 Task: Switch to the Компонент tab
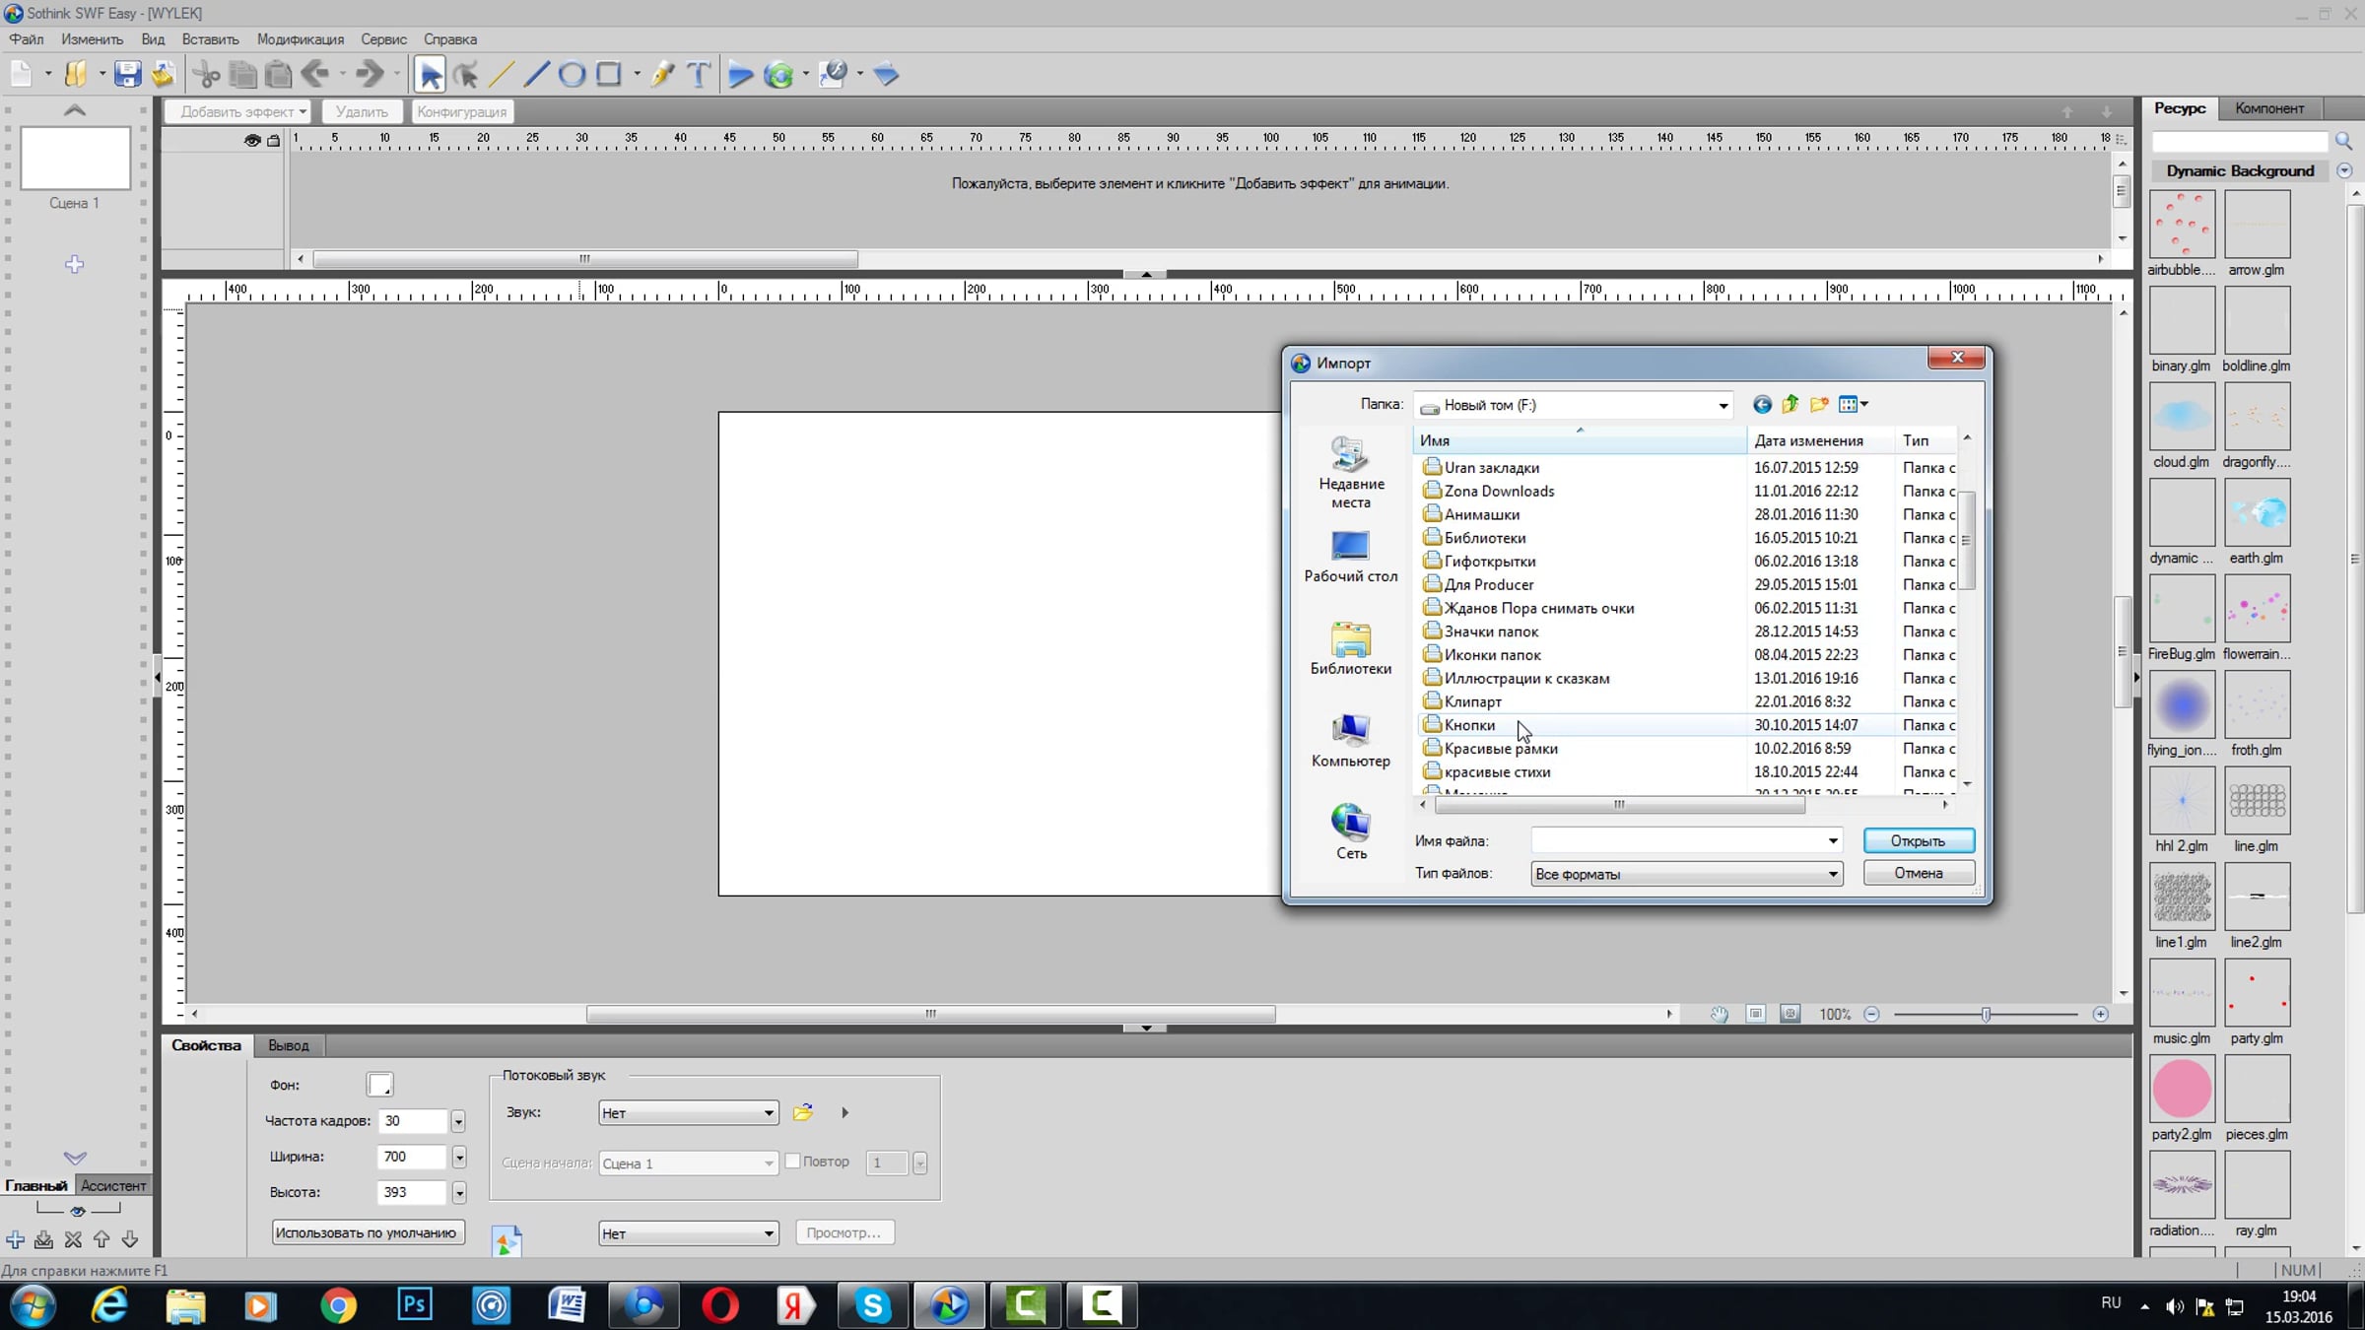coord(2269,108)
